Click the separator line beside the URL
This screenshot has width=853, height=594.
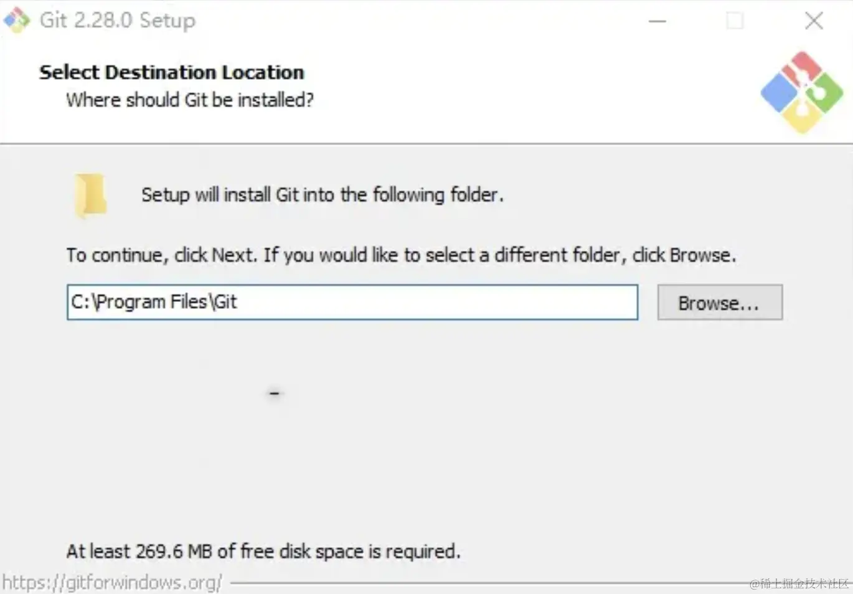(x=489, y=583)
